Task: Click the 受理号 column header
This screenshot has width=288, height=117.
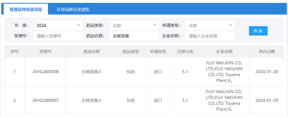Action: tap(45, 52)
